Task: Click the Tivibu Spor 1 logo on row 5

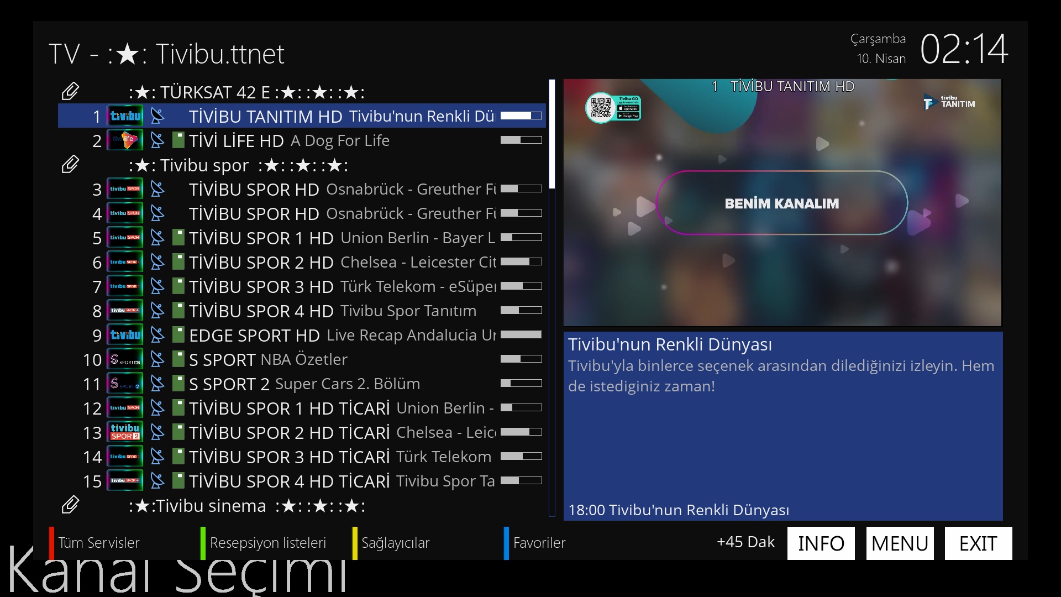Action: click(125, 238)
